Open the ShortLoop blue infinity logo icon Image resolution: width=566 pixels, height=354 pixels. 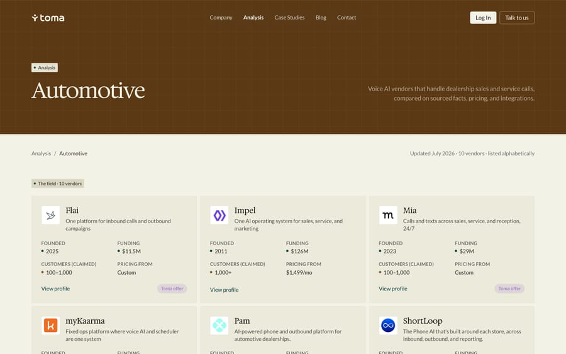(388, 326)
